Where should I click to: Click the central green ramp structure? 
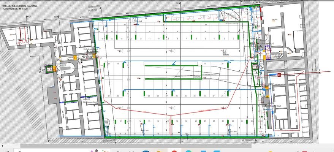tap(173, 72)
